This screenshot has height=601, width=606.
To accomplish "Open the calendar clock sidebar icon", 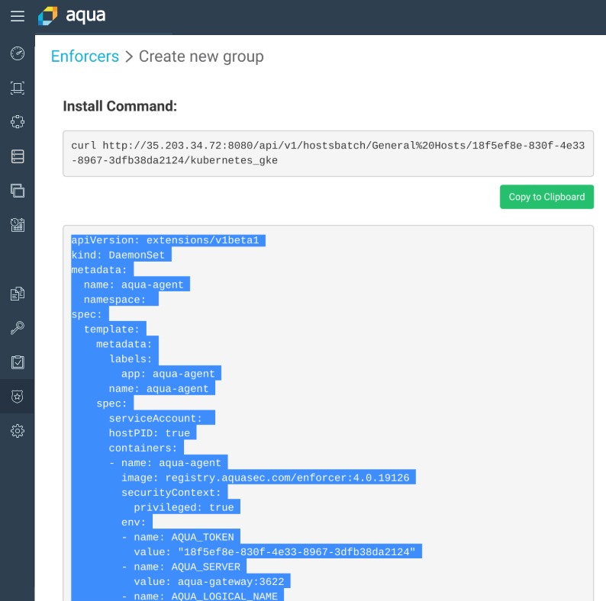I will (x=18, y=225).
